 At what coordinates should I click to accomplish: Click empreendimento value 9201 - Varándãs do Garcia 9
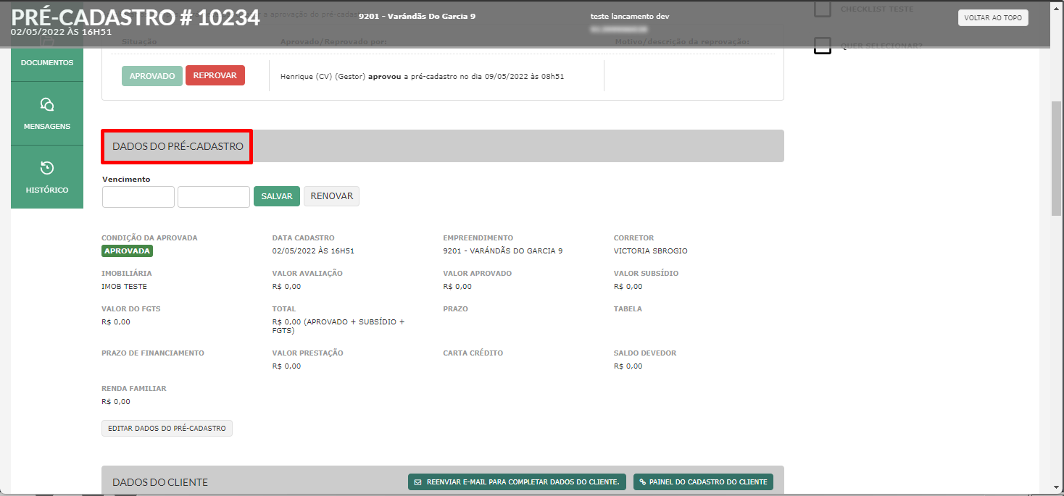(503, 251)
